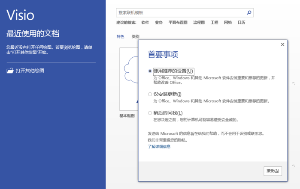The height and width of the screenshot is (189, 300).
Task: Choose suggested search 日历
Action: (241, 23)
